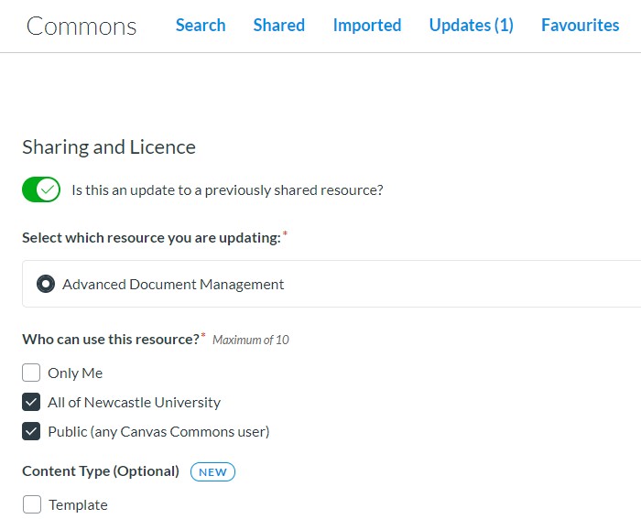Click the 'Only Me' label text
This screenshot has width=641, height=519.
click(x=75, y=373)
